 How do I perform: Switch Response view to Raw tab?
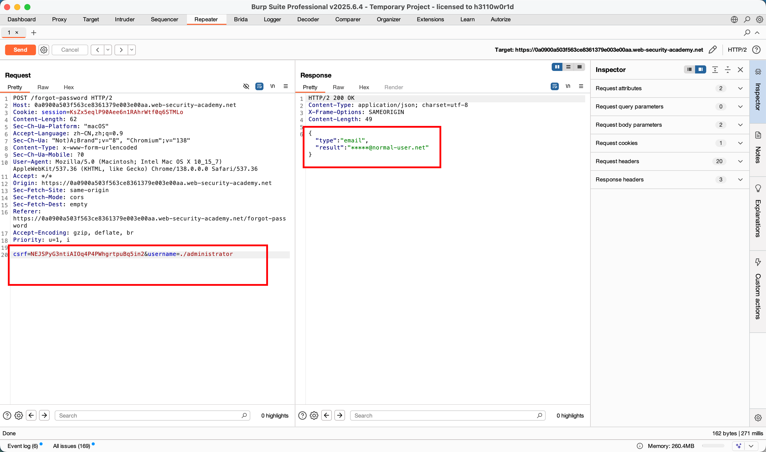338,87
